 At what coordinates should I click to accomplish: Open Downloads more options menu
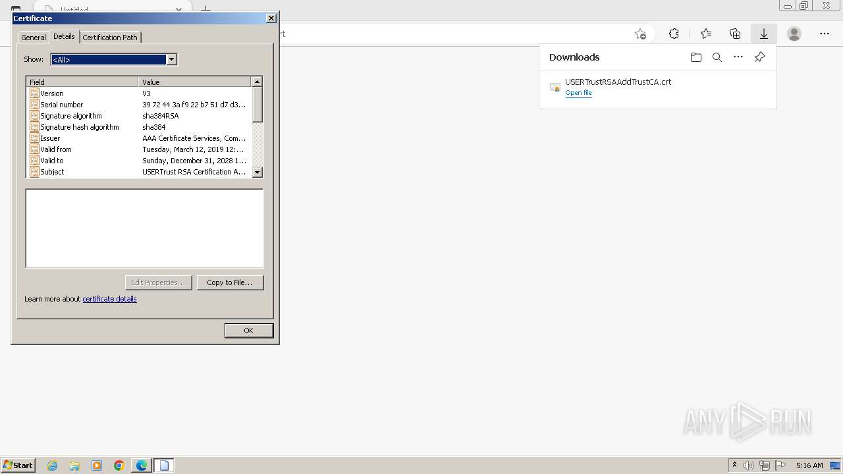point(738,57)
